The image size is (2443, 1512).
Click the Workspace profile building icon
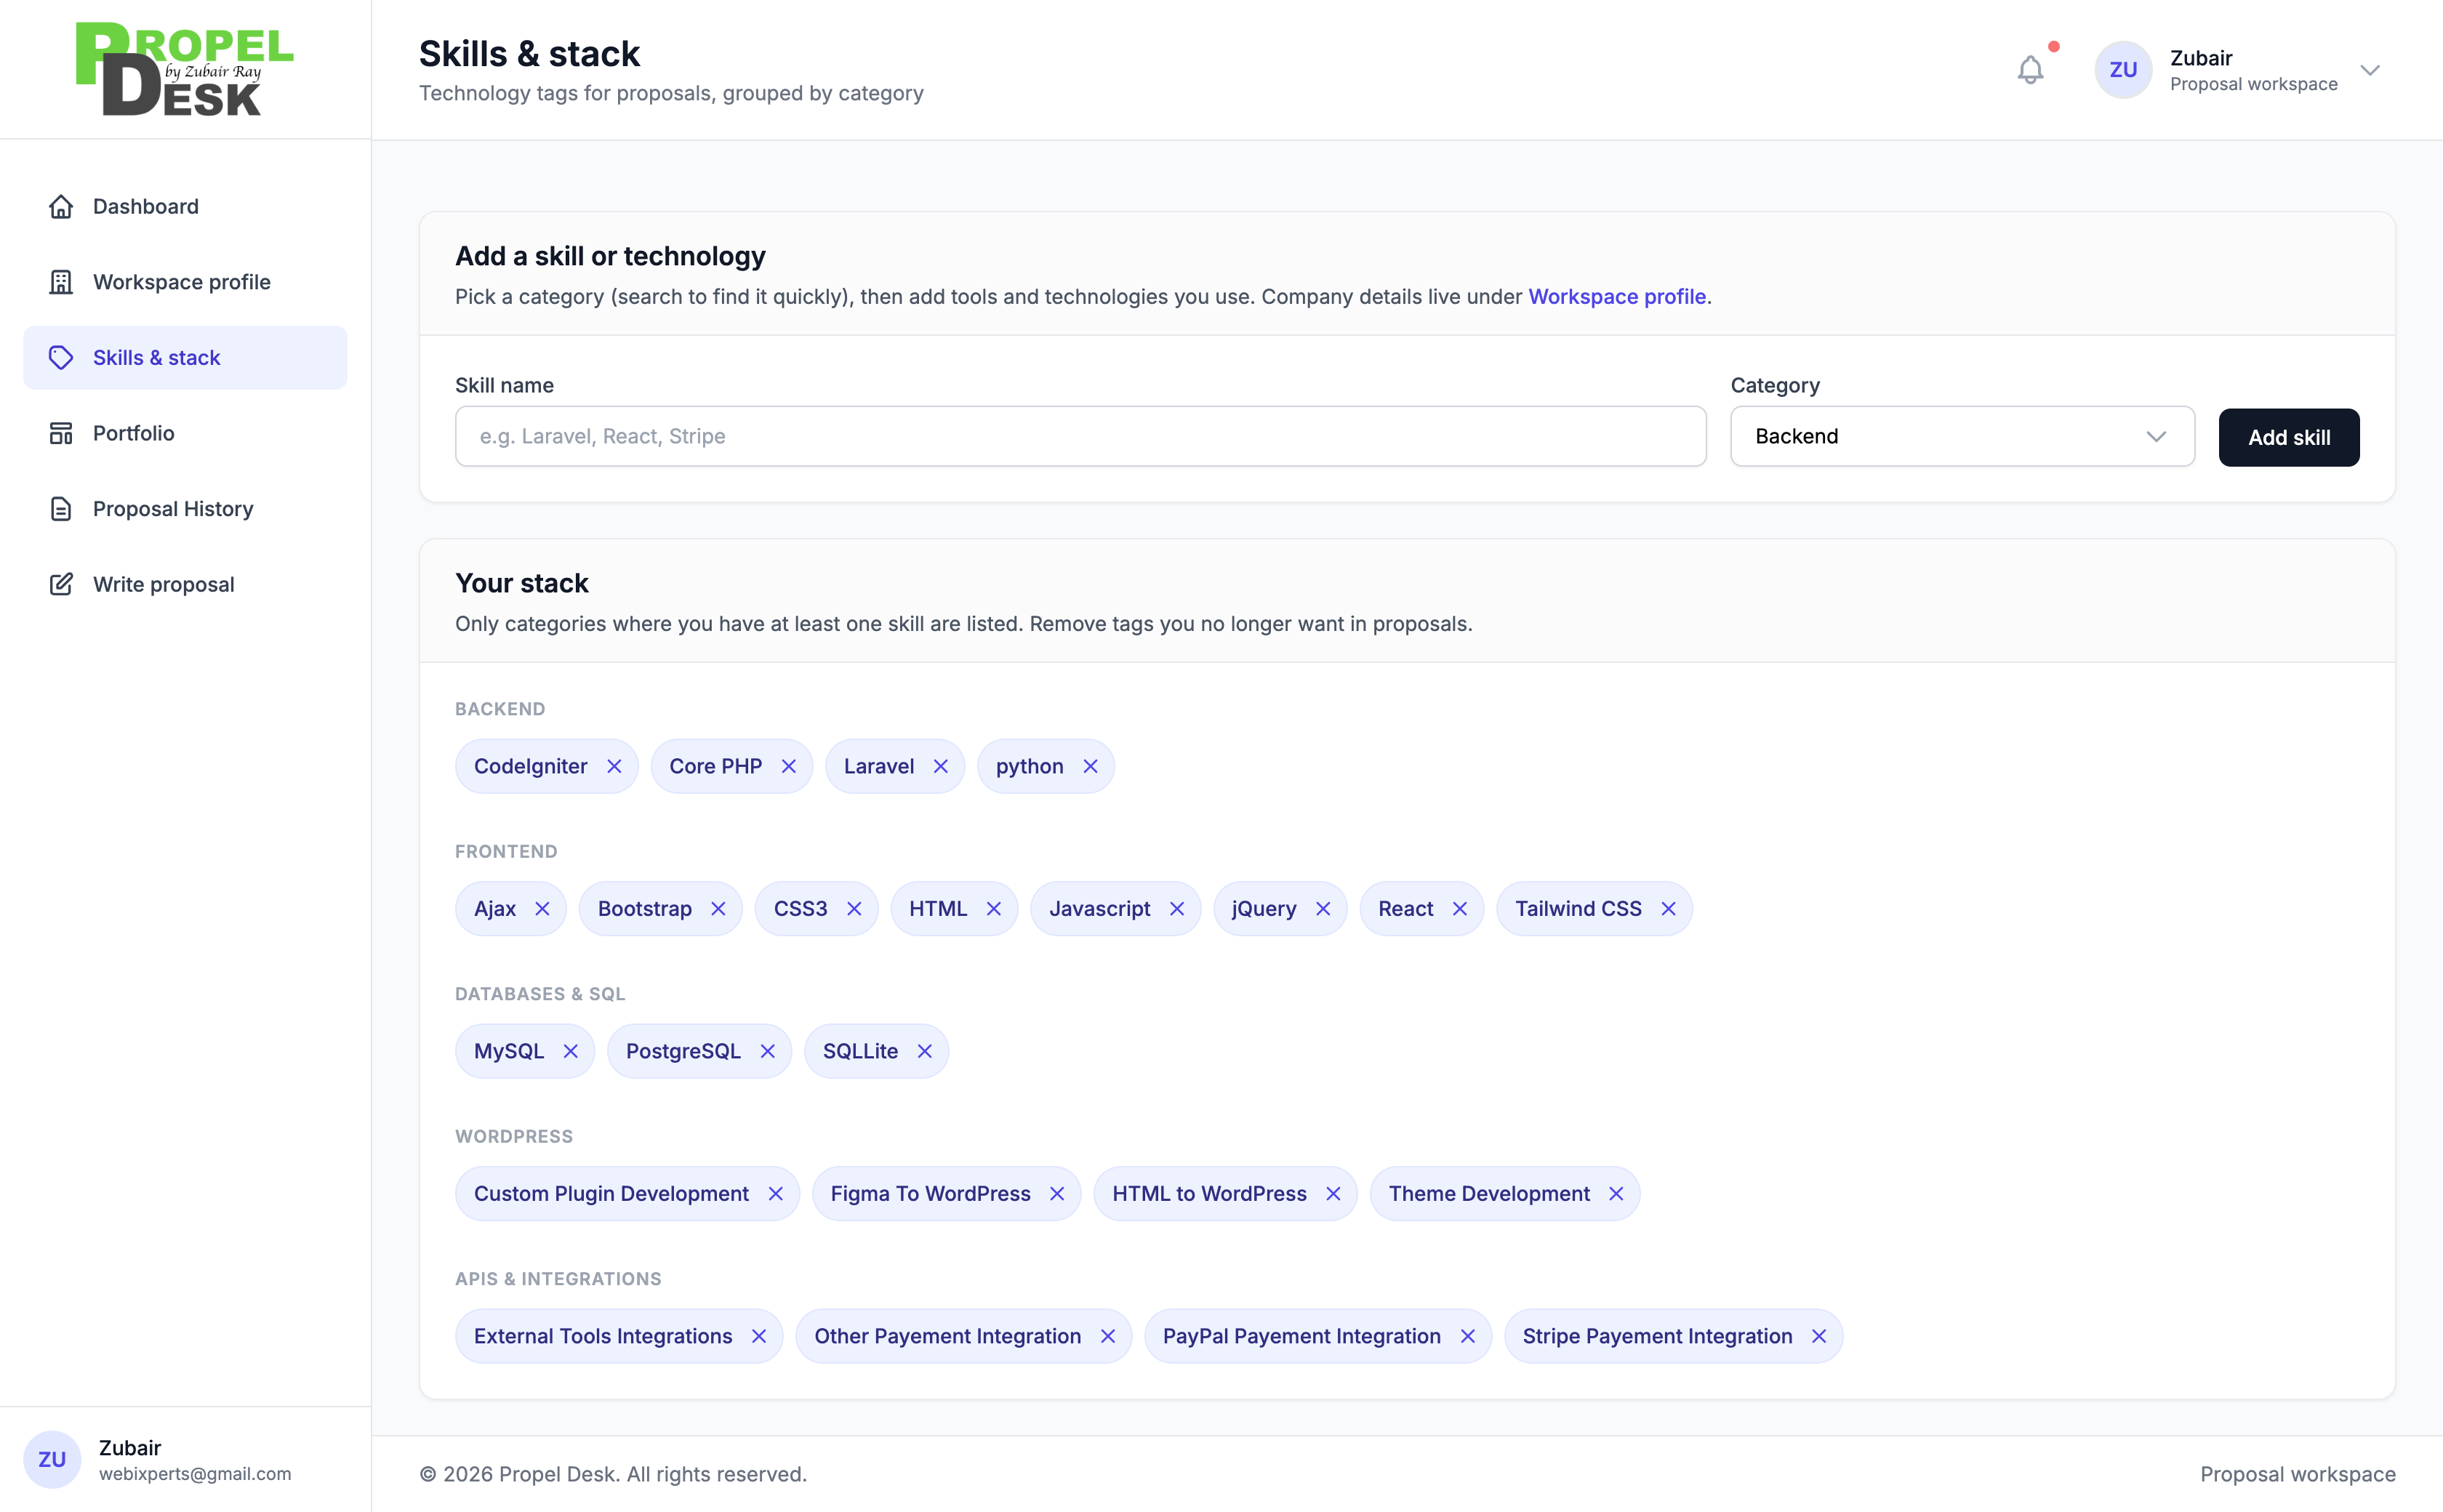pos(61,281)
